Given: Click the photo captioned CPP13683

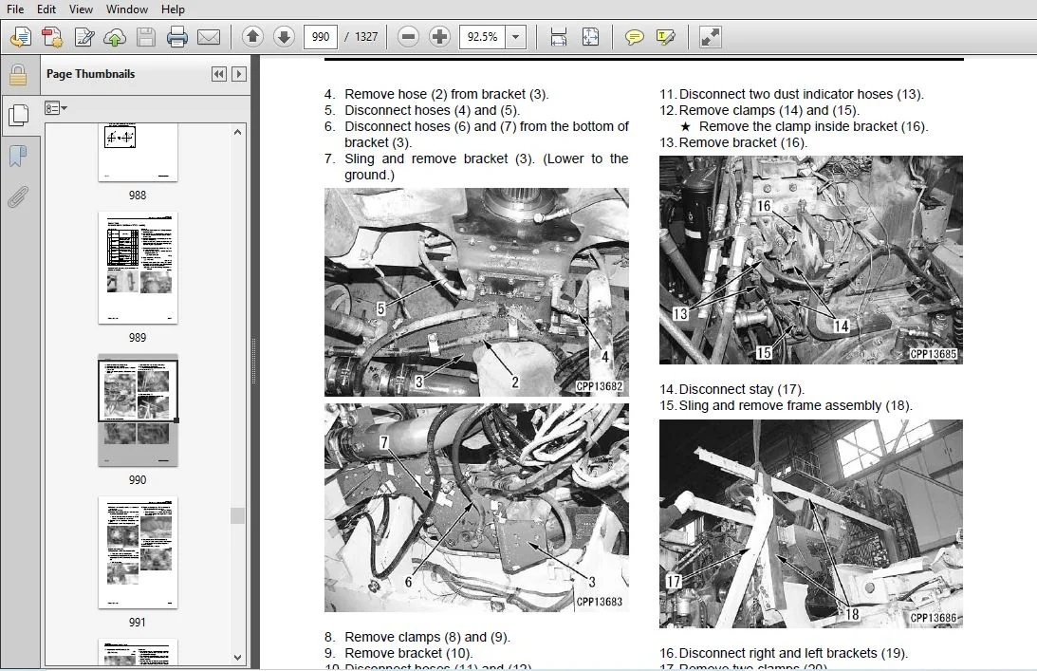Looking at the screenshot, I should click(476, 508).
